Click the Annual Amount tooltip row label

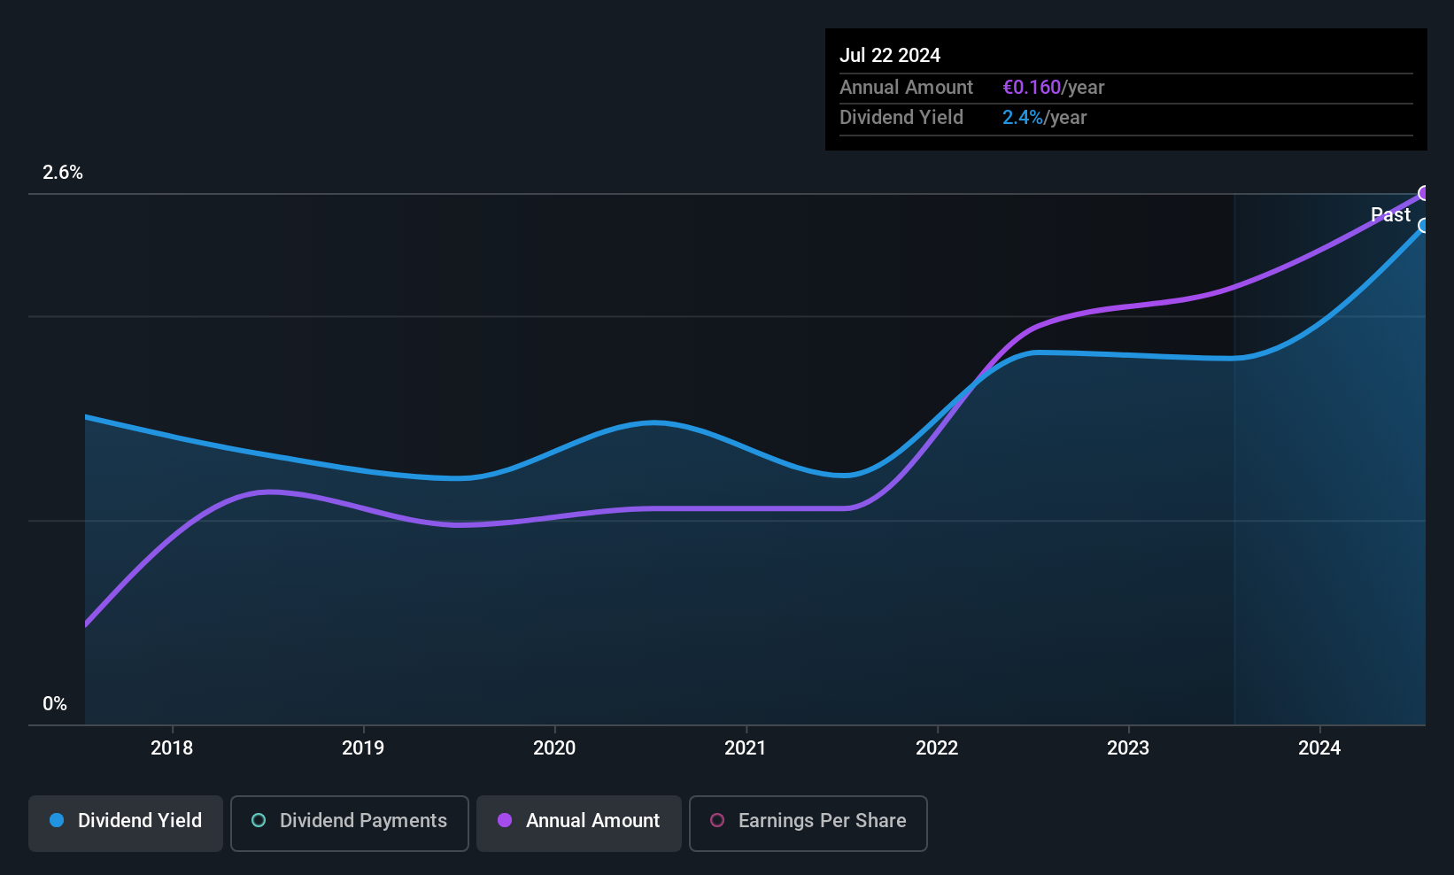(x=906, y=87)
